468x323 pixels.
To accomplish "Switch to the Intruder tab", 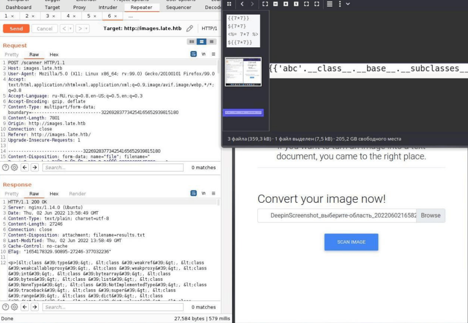I will point(108,7).
